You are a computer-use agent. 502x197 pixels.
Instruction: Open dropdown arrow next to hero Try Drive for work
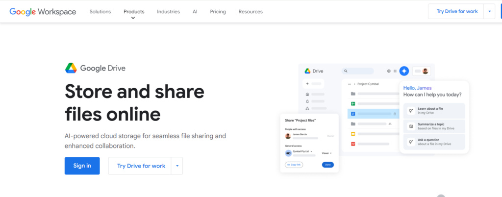(x=176, y=166)
